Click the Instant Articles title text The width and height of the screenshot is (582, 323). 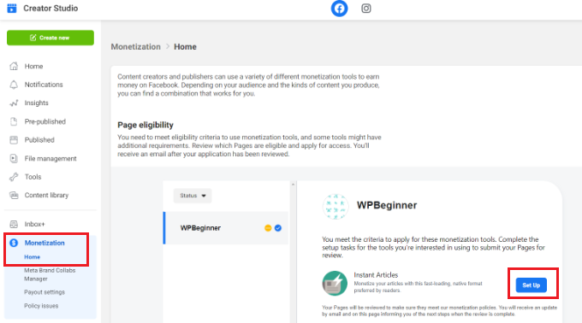point(376,275)
